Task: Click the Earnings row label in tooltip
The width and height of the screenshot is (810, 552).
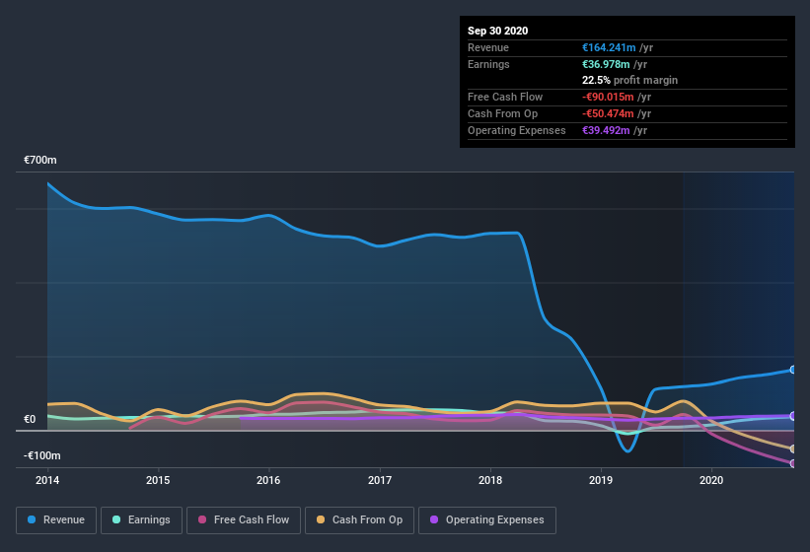Action: pos(488,64)
